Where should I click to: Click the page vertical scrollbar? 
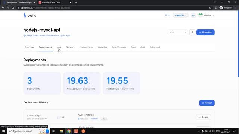click(238, 44)
